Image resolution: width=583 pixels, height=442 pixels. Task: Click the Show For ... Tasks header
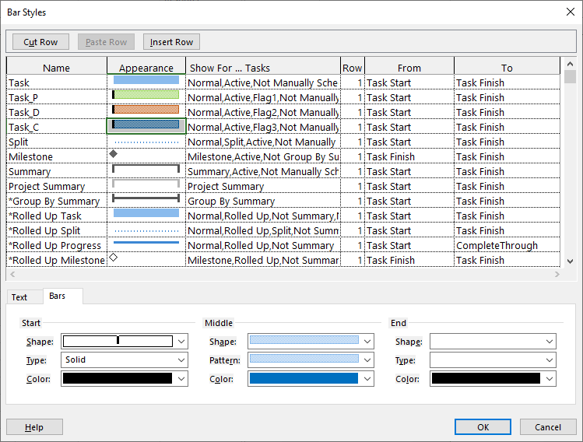tap(263, 68)
